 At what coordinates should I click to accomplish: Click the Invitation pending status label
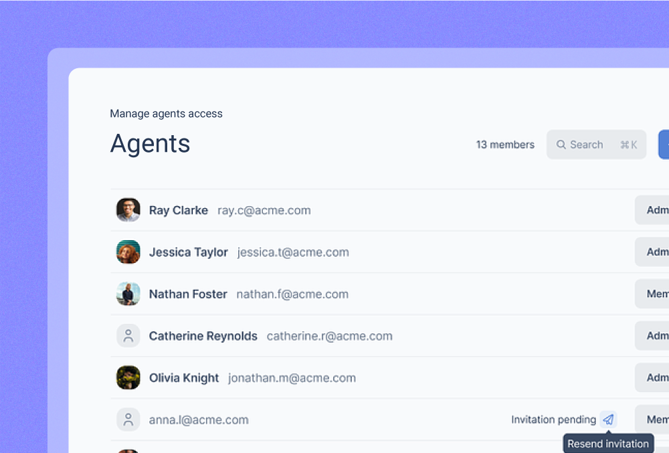[x=553, y=420]
